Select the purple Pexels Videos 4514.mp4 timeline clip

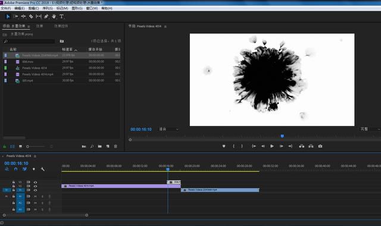[121, 186]
